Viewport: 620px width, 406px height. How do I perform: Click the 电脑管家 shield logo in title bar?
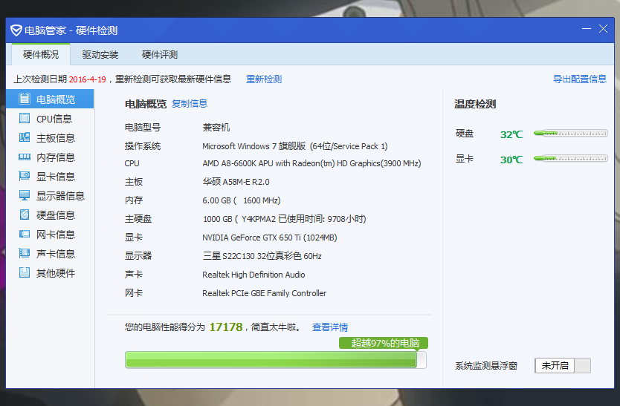click(x=16, y=30)
